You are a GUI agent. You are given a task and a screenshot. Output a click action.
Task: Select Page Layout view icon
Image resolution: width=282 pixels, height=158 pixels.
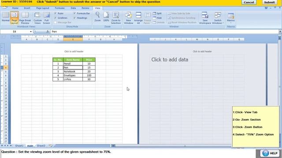14,18
